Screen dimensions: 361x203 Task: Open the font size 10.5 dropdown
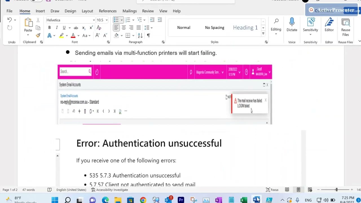coord(106,20)
